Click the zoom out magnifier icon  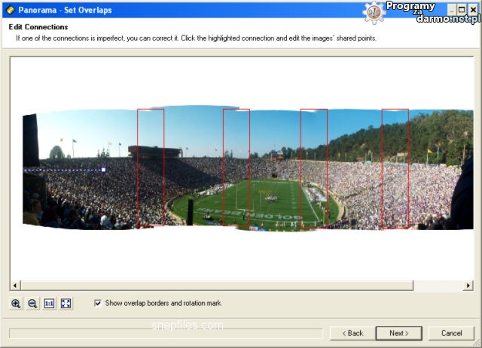point(32,304)
